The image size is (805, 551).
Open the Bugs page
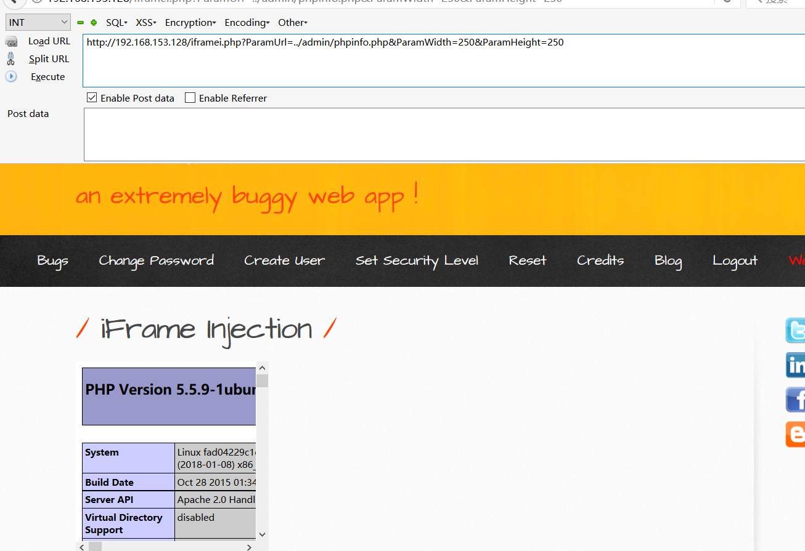52,261
